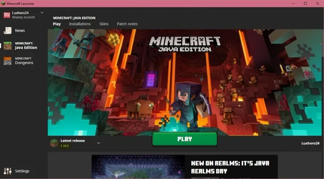Maximize the Minecraft Launcher window
Viewport: 324px width, 179px height.
coord(305,4)
